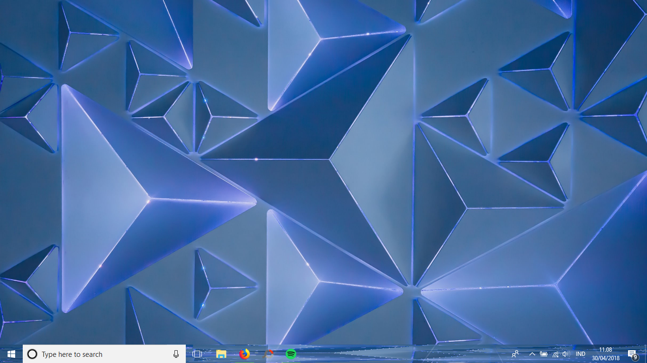This screenshot has width=647, height=363.
Task: Check the battery status icon
Action: 544,354
